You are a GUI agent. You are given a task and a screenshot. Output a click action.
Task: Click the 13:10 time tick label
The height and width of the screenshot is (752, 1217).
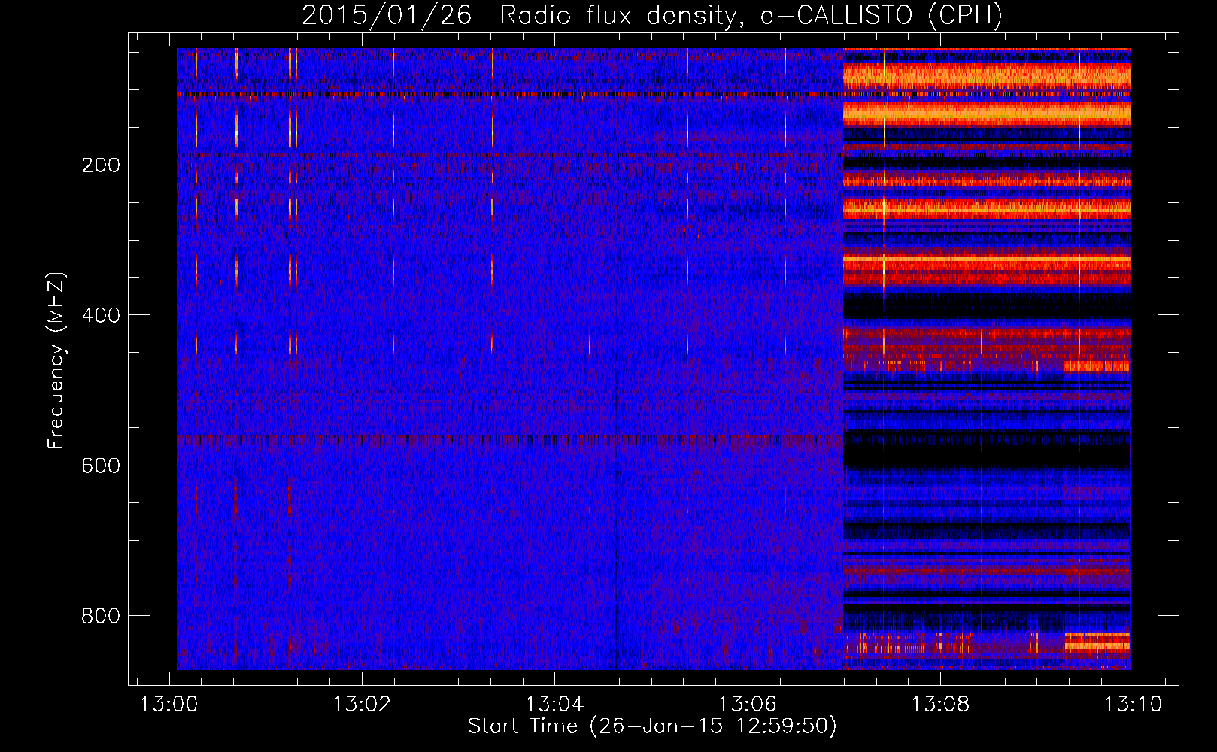[x=1133, y=705]
